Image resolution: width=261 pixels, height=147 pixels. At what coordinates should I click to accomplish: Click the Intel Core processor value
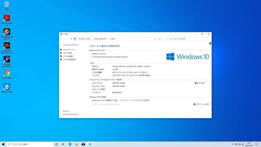[x=131, y=66]
